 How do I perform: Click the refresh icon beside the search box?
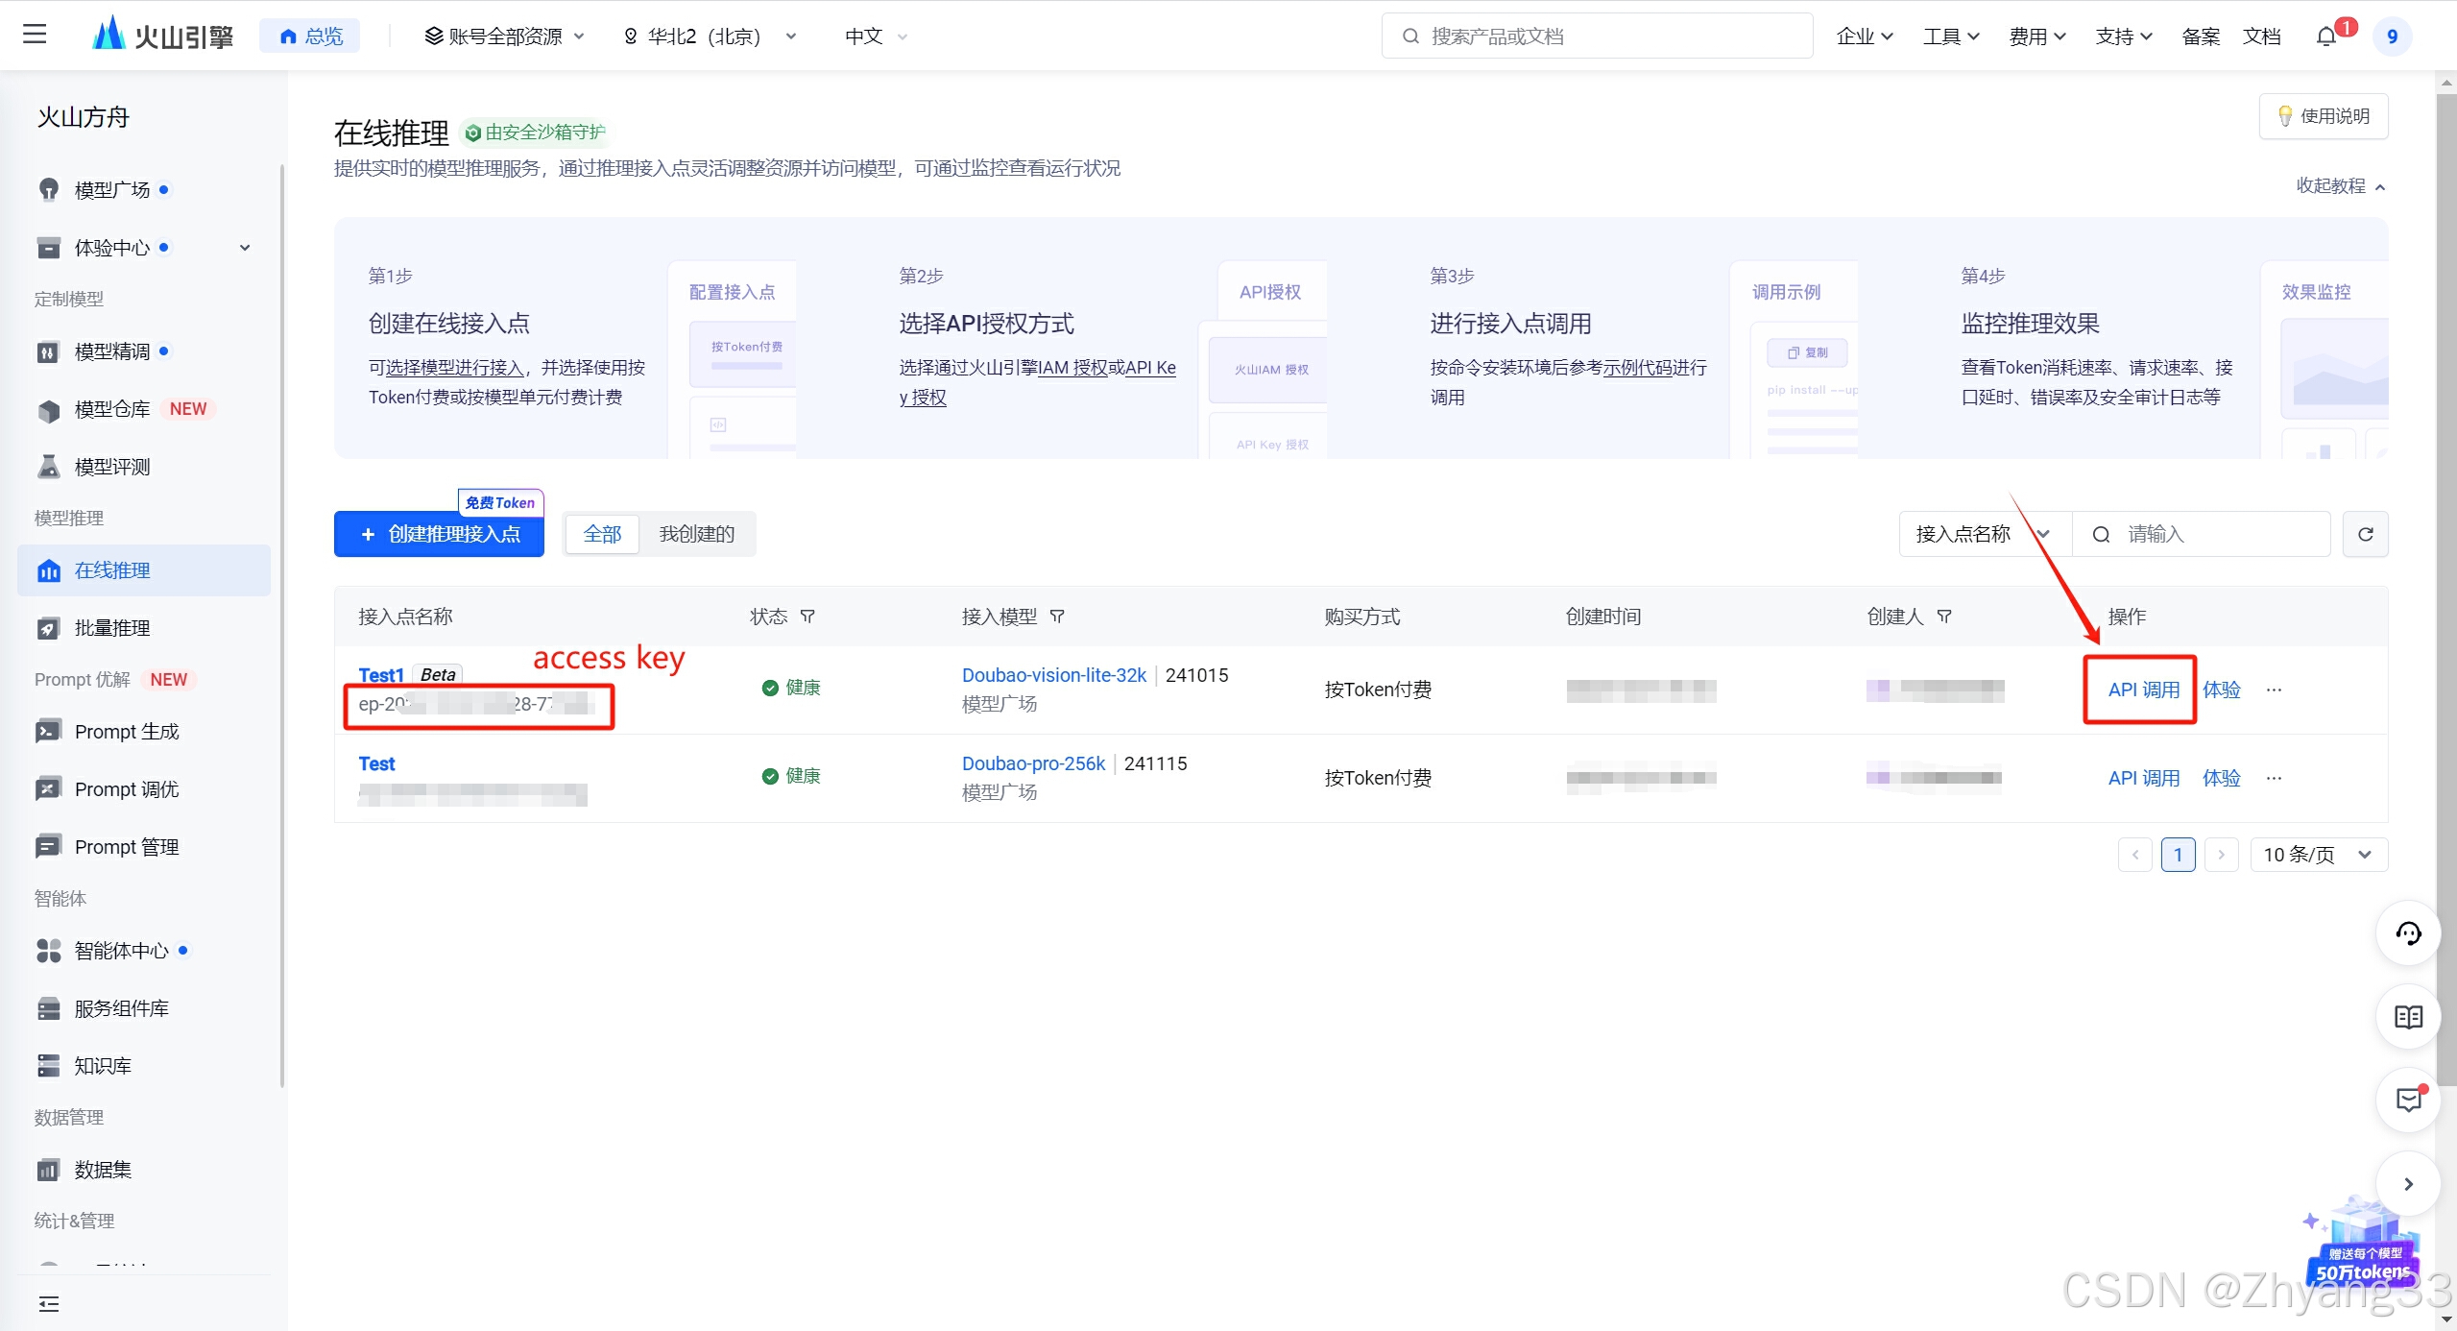pos(2365,534)
